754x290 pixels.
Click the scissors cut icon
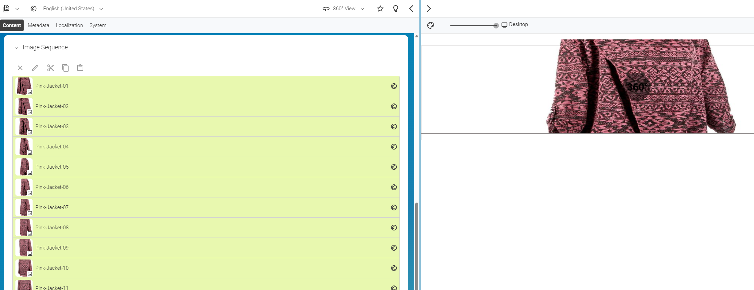[x=51, y=68]
